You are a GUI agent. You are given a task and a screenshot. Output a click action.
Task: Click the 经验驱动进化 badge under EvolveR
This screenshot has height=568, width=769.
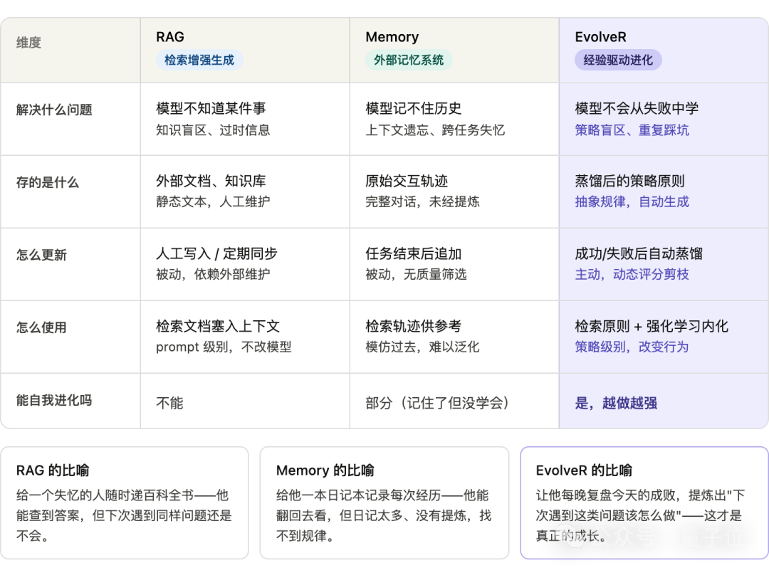tap(618, 61)
